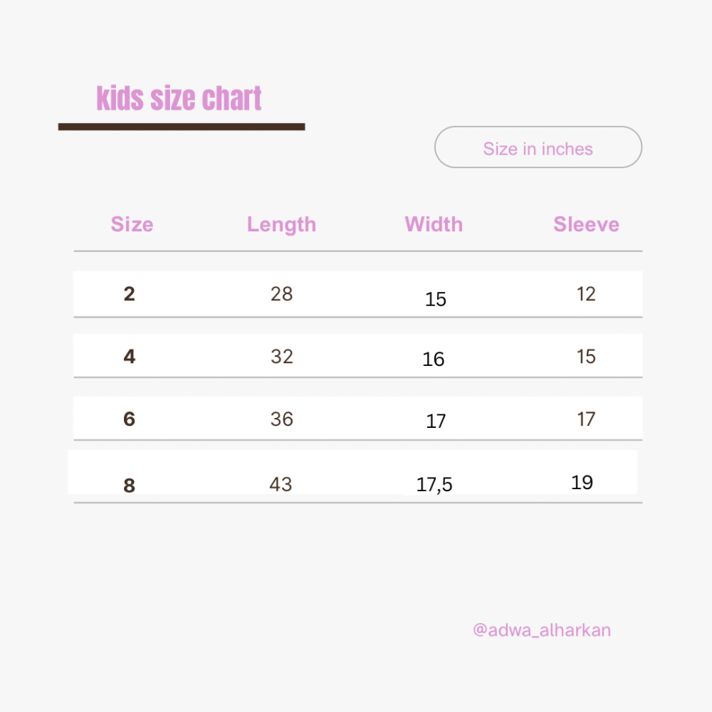Click length value 28
The height and width of the screenshot is (712, 712).
(x=281, y=294)
